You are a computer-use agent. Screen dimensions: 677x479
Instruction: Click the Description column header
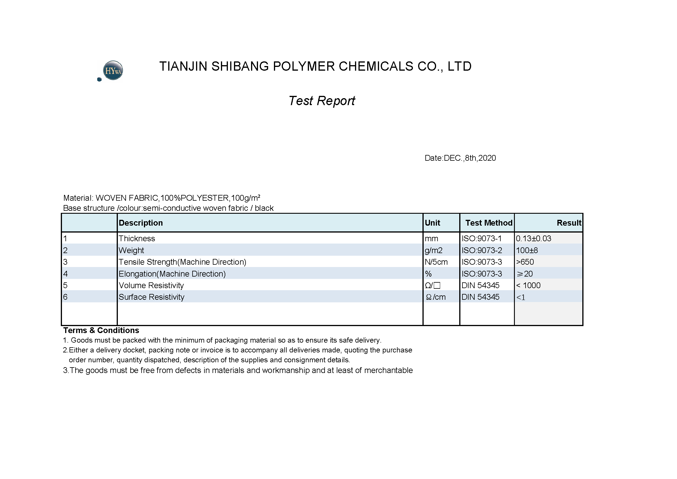tap(141, 223)
